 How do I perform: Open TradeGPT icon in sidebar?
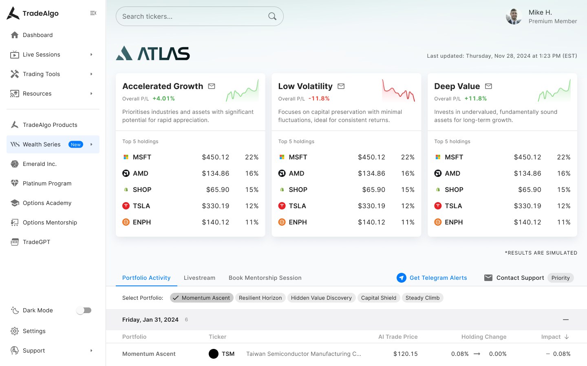pos(15,242)
